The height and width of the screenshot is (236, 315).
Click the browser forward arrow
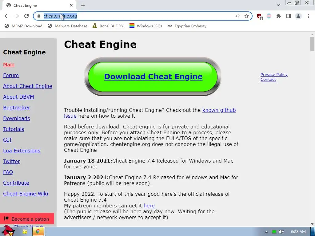(x=17, y=16)
